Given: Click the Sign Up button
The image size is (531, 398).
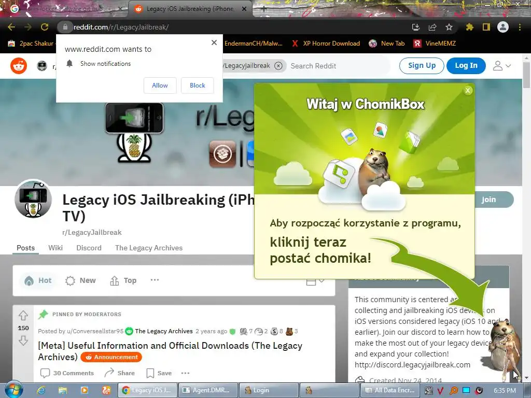Looking at the screenshot, I should (x=422, y=66).
